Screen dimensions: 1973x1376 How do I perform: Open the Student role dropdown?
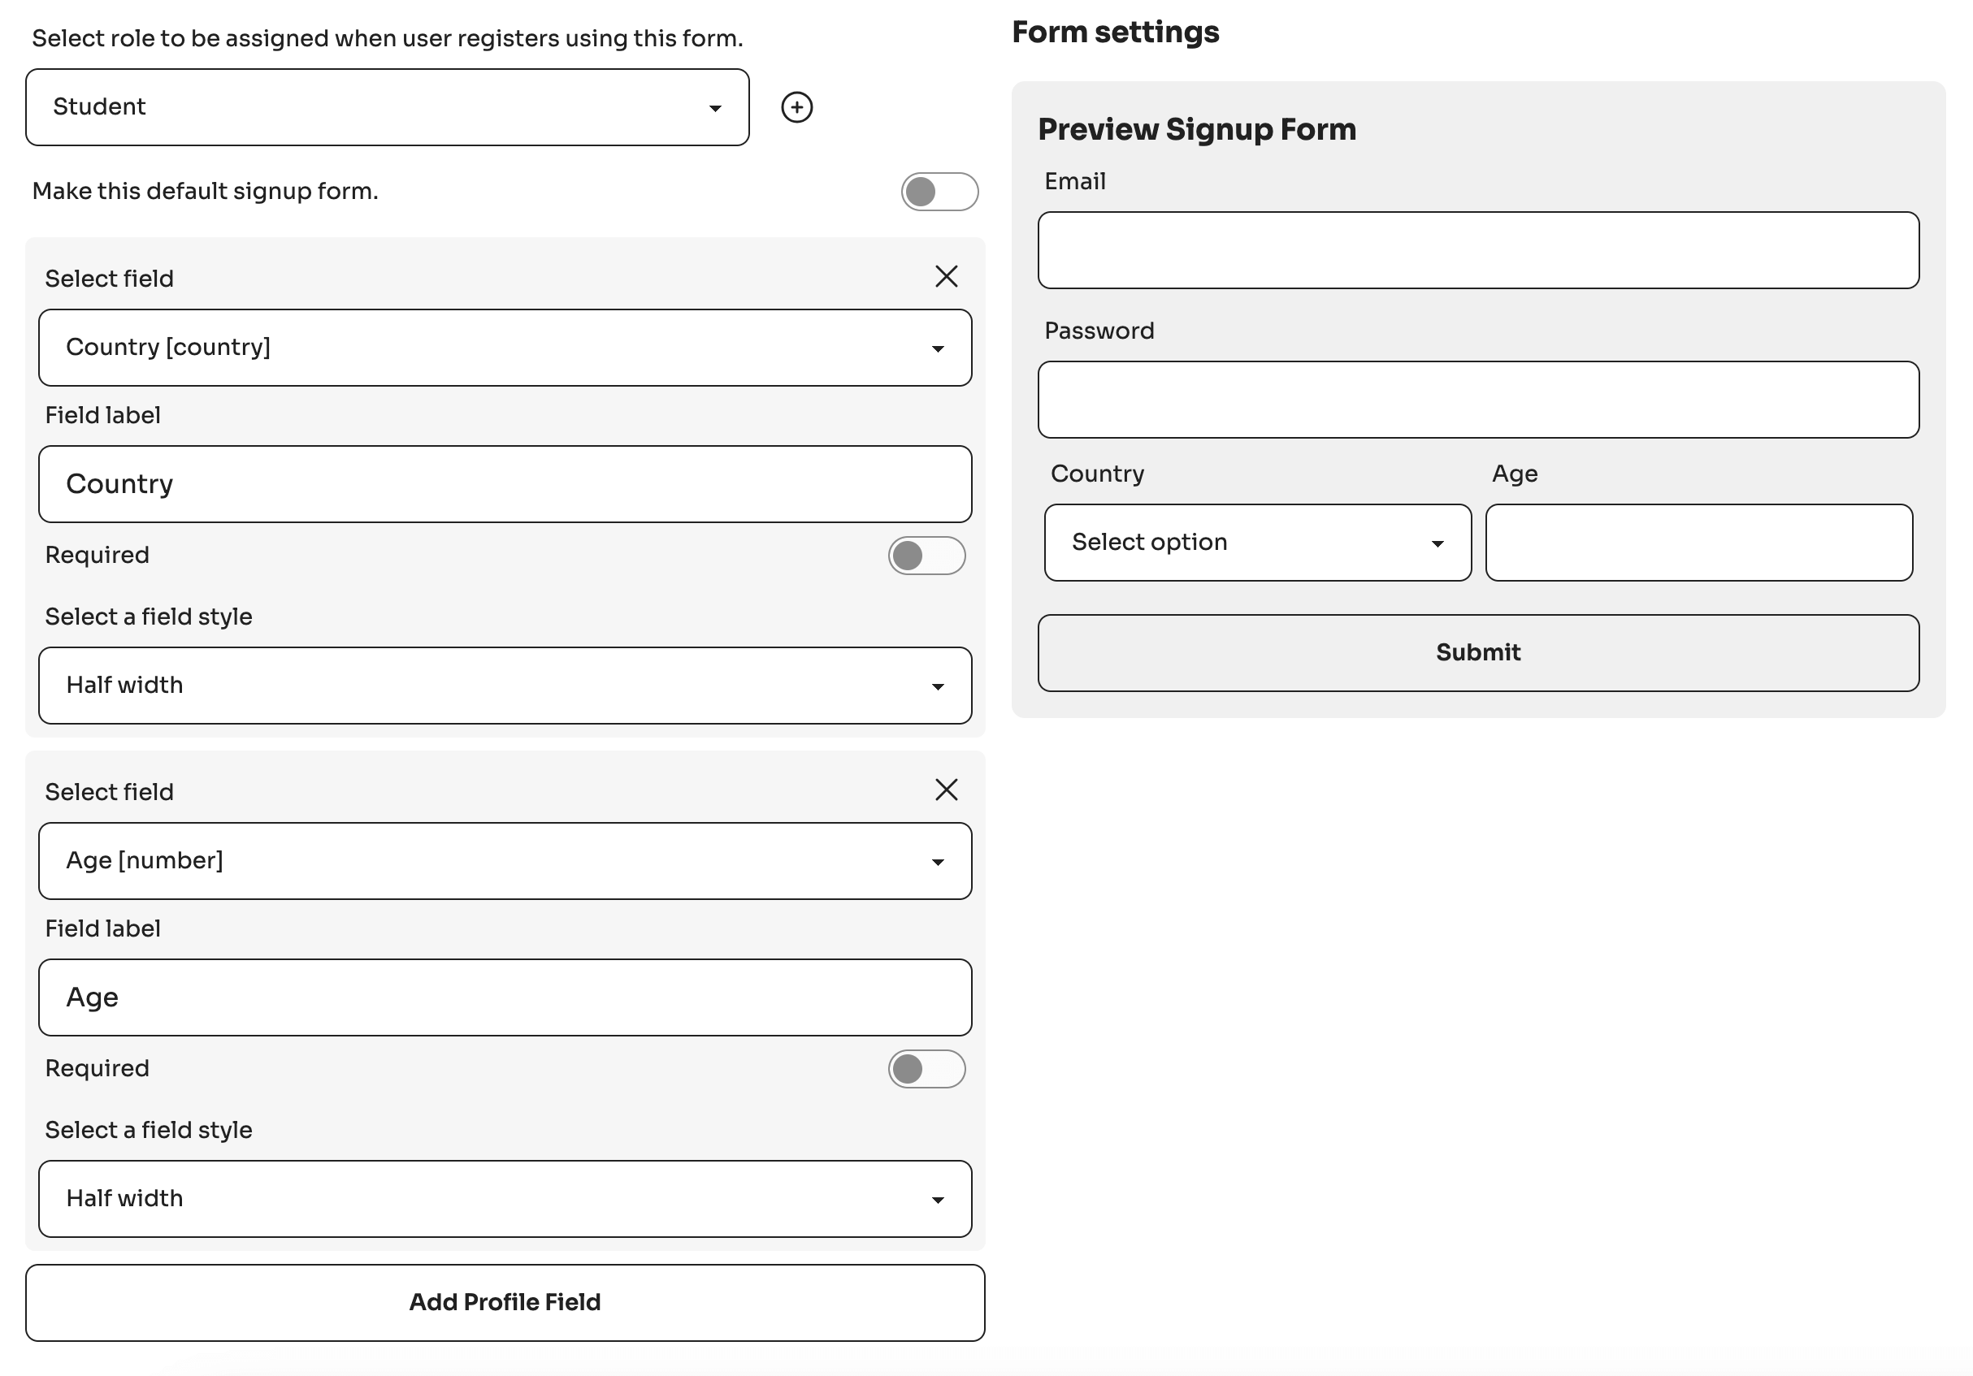[x=388, y=107]
